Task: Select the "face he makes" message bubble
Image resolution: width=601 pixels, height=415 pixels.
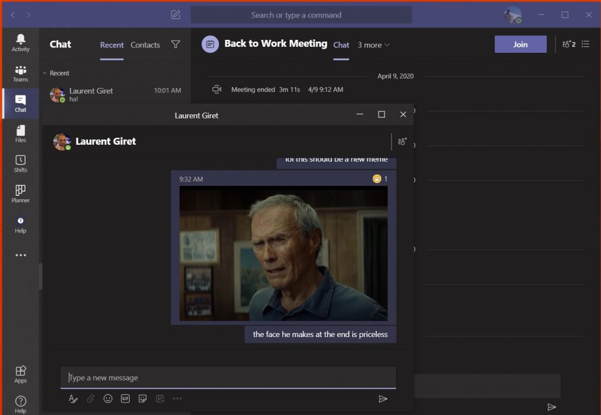Action: [x=320, y=334]
